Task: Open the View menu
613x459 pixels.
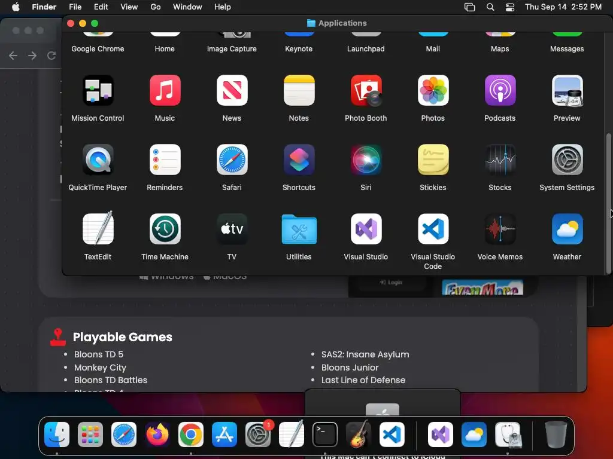Action: (x=129, y=7)
